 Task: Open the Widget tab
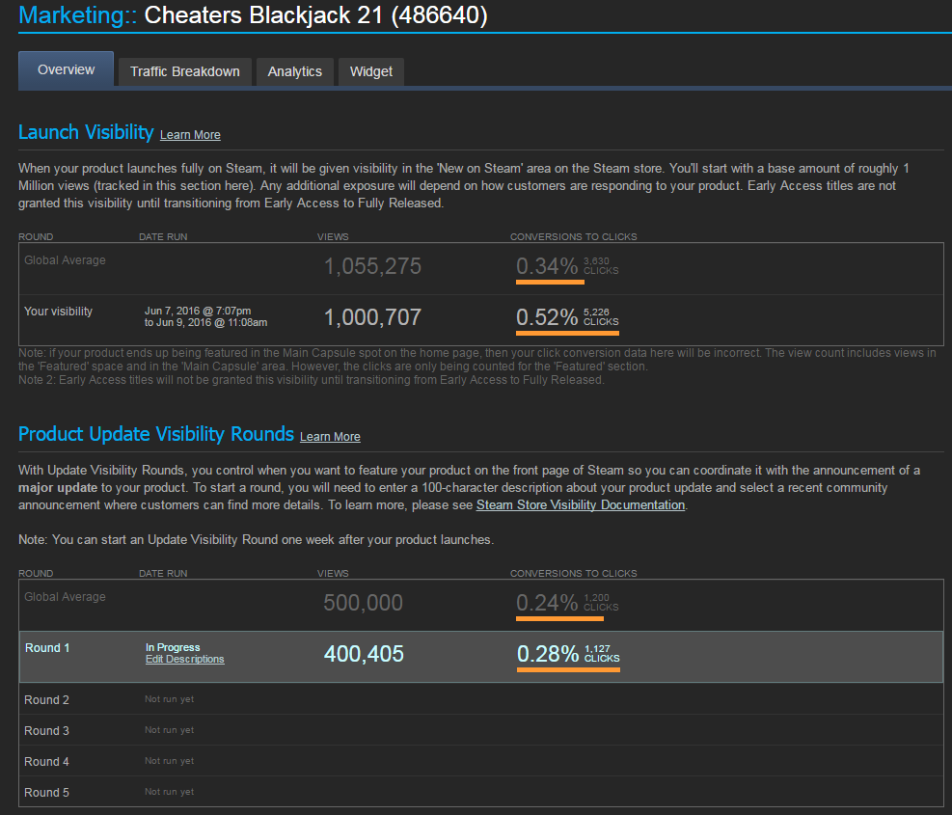(371, 71)
